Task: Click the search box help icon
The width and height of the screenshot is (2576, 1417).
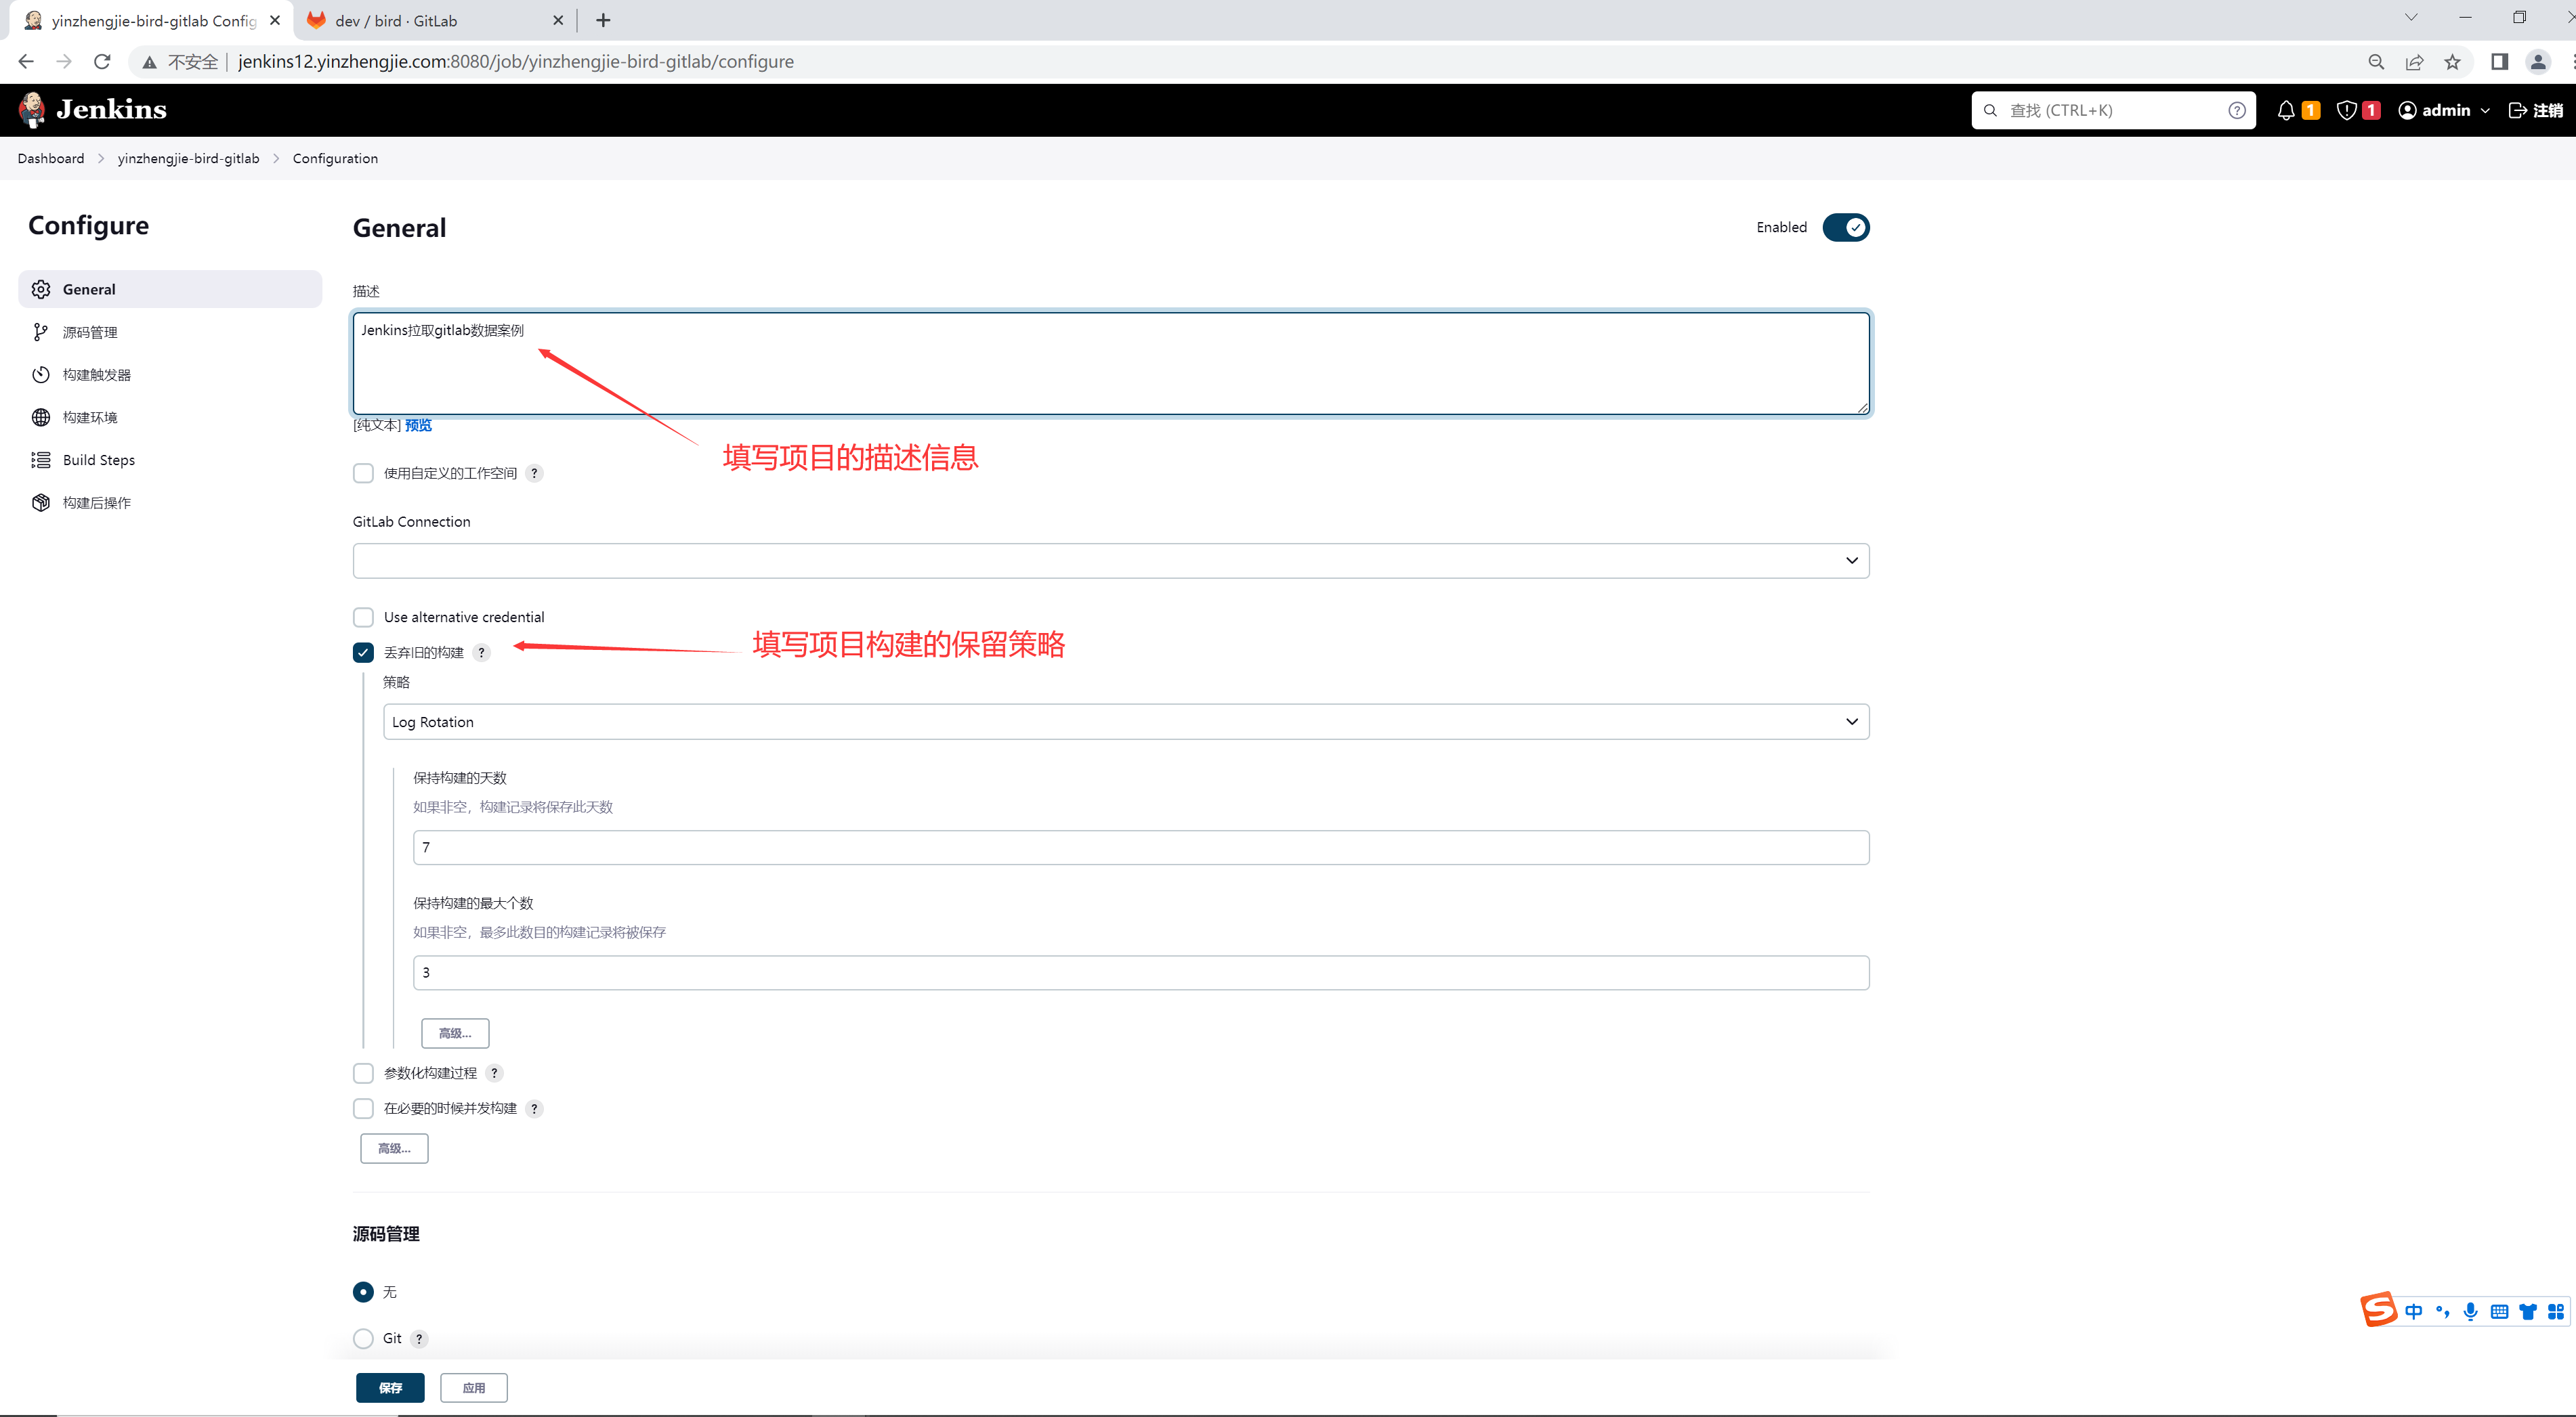Action: click(2237, 111)
